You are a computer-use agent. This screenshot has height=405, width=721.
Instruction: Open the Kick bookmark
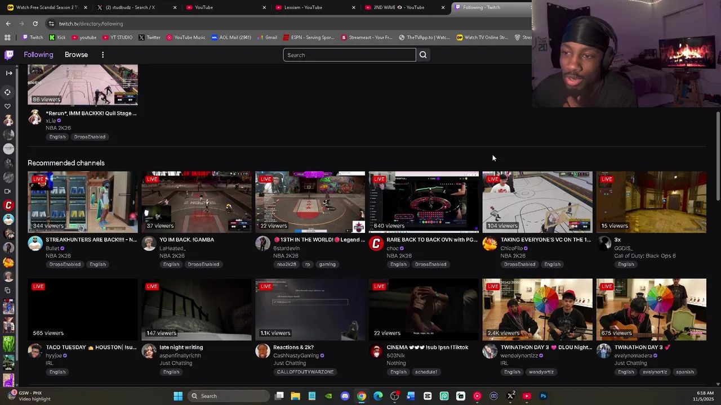[57, 38]
